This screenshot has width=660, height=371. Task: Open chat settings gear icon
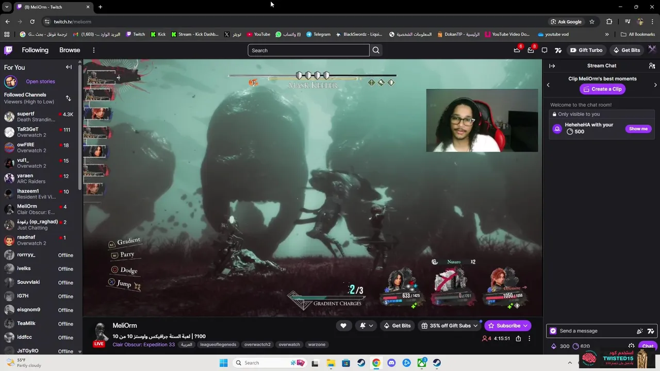click(631, 346)
